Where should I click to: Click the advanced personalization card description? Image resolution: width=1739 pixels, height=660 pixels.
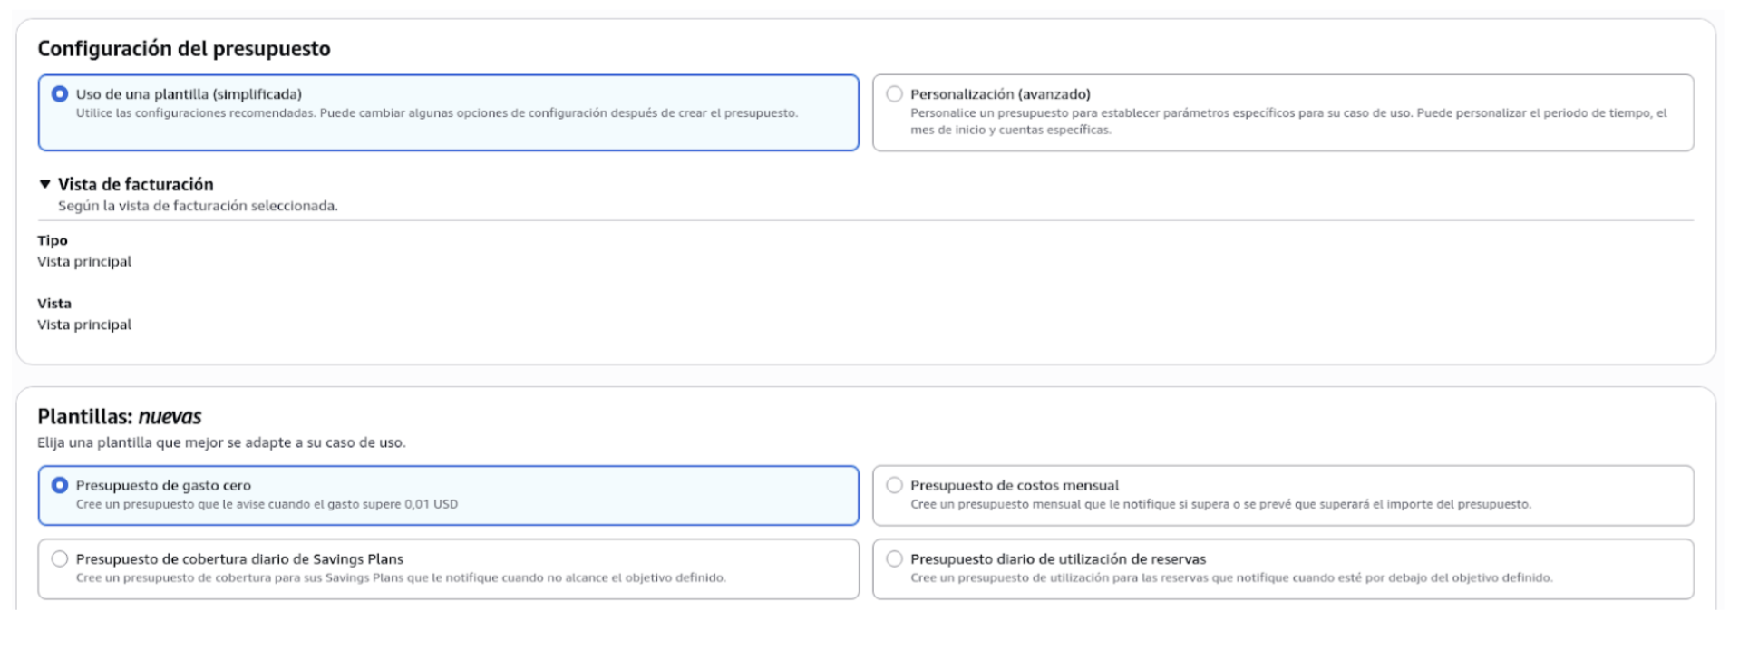(1288, 121)
